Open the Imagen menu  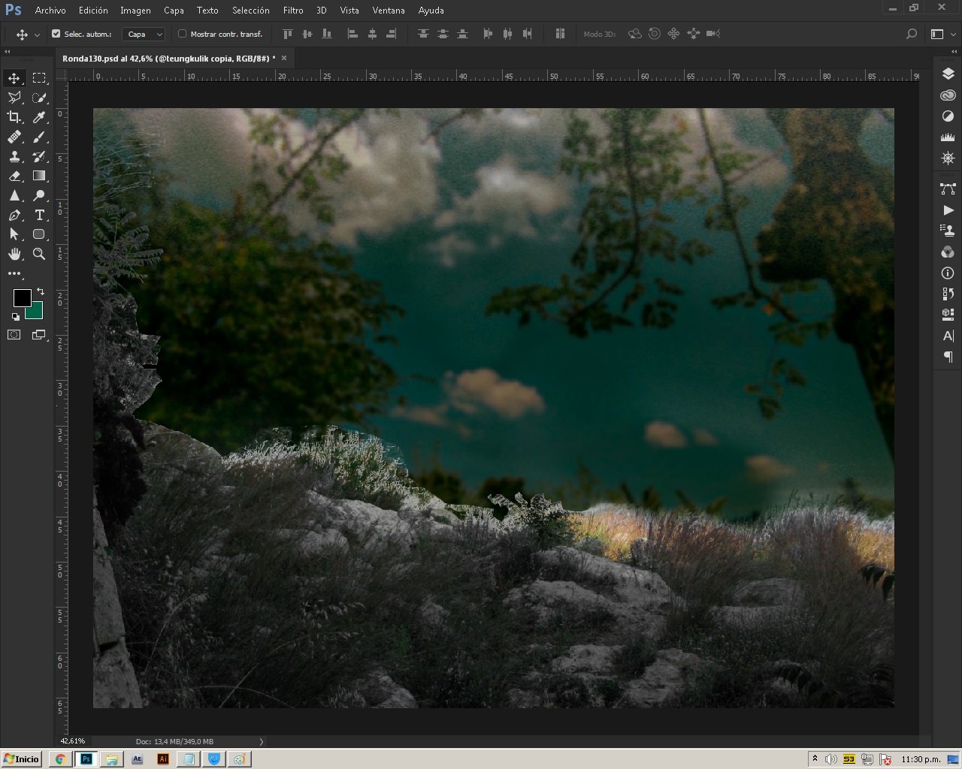point(135,11)
